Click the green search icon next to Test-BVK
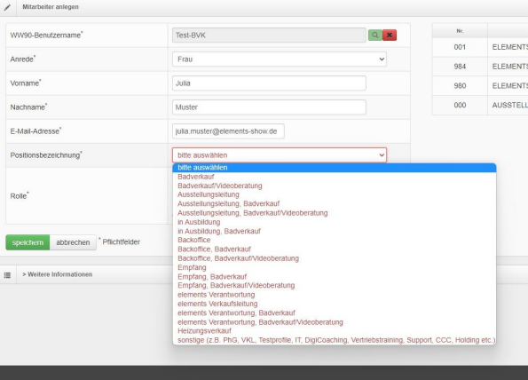Viewport: 528px width, 380px height. [374, 35]
